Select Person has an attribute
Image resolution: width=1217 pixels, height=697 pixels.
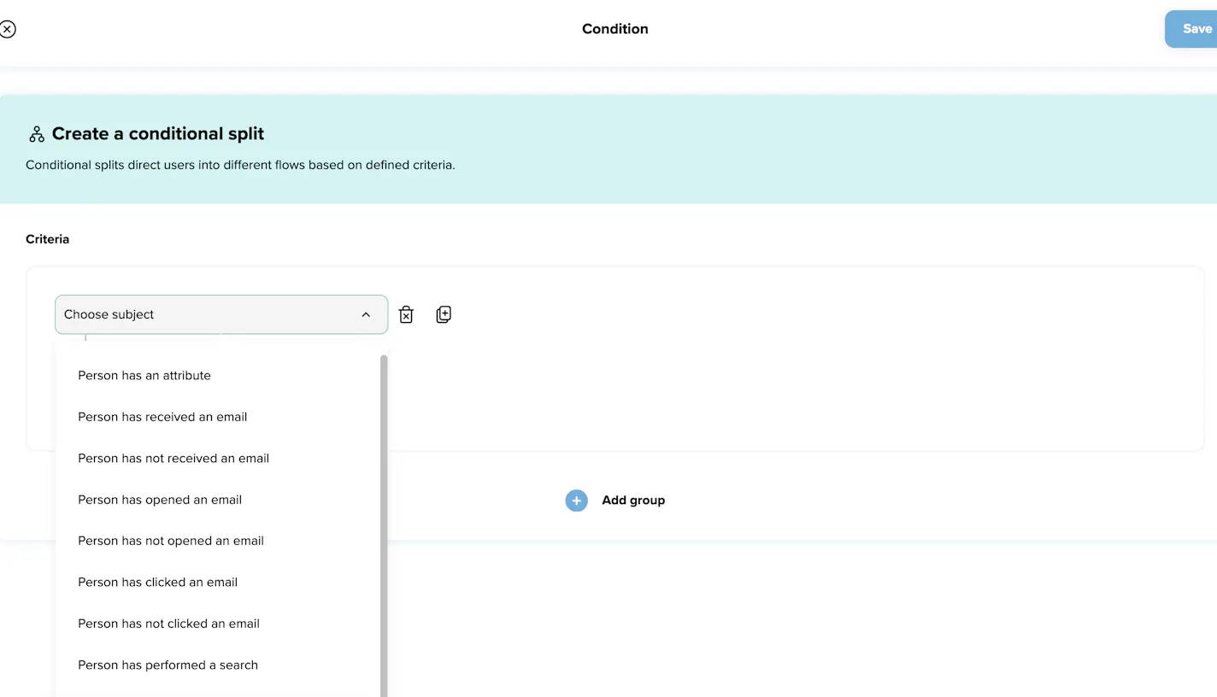(144, 376)
